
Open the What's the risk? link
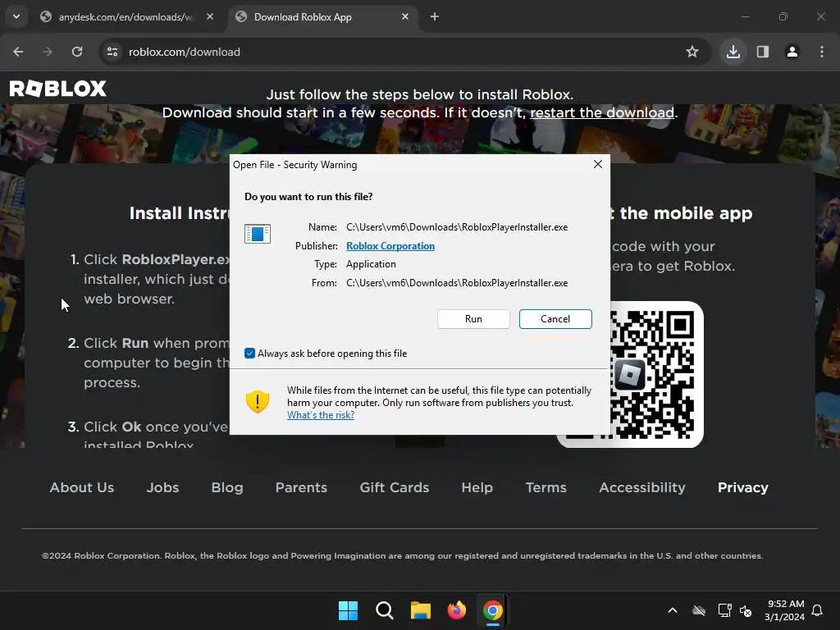point(321,414)
